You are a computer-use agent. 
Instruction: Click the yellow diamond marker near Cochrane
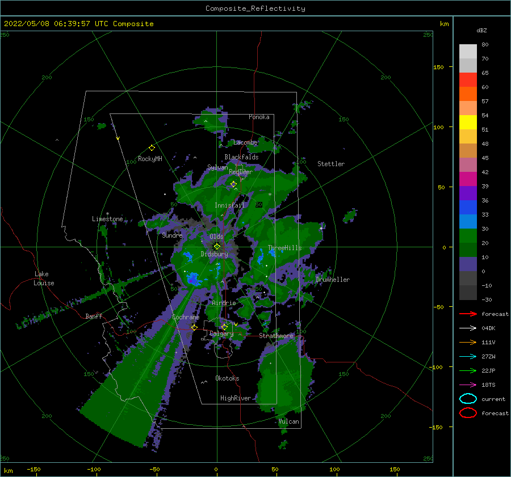[x=194, y=327]
